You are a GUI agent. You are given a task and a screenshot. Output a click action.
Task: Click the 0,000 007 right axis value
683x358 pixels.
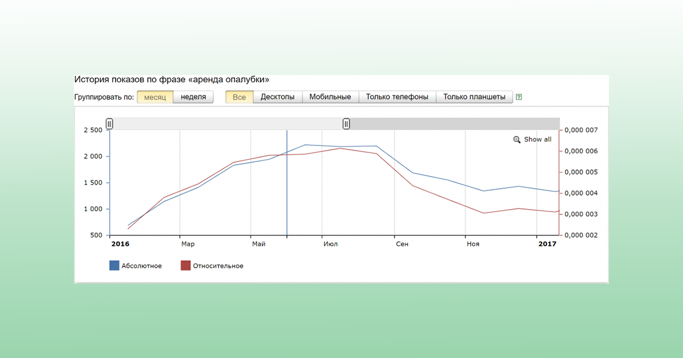(x=581, y=130)
